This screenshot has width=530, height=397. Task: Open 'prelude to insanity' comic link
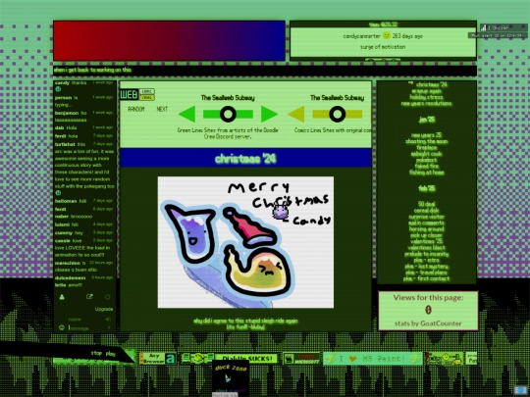click(x=426, y=254)
